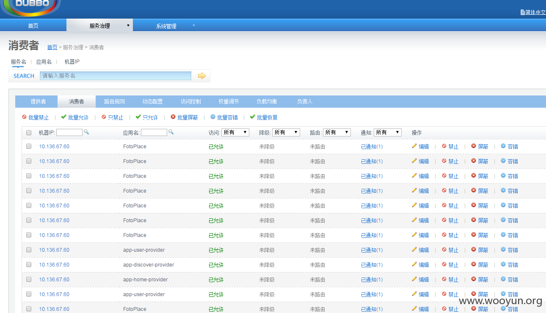Viewport: 546px width, 313px height.
Task: Edit the app-home-provider row via 编辑
Action: pyautogui.click(x=420, y=280)
